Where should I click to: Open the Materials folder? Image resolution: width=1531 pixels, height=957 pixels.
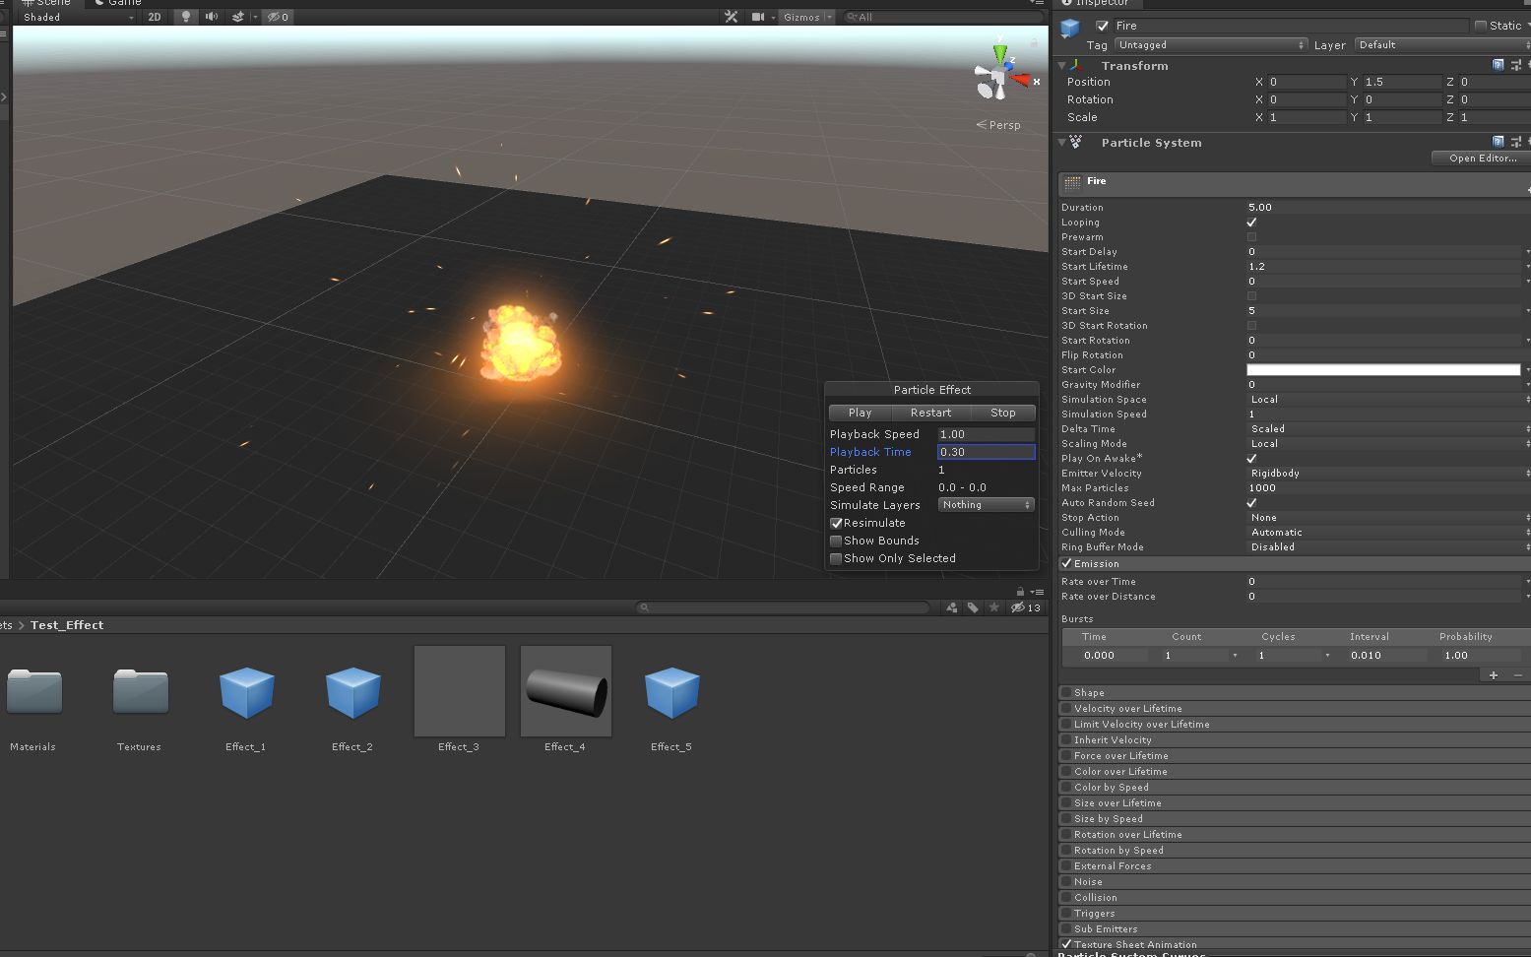(33, 700)
